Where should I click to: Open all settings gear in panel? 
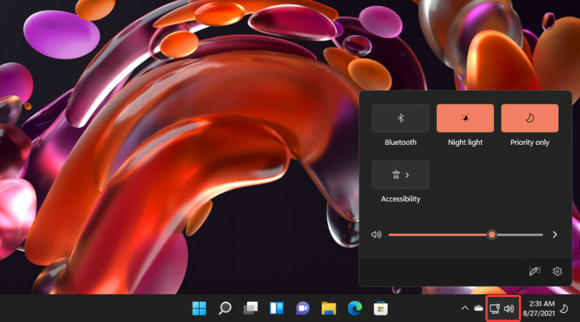(x=557, y=271)
